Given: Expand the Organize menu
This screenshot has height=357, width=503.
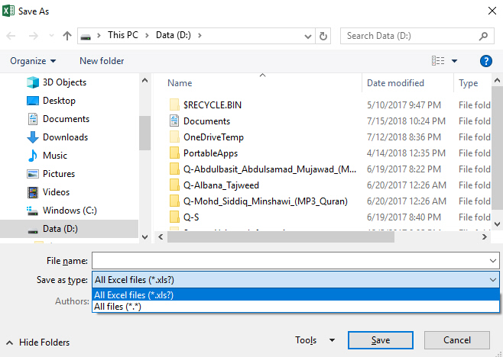Looking at the screenshot, I should 33,61.
